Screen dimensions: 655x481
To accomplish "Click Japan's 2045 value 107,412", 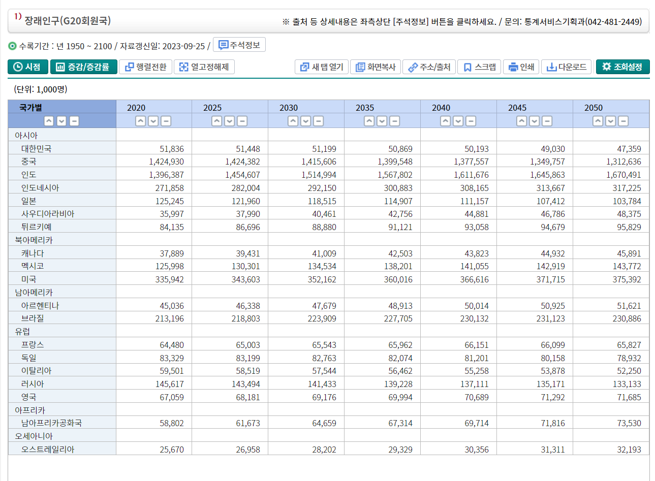I will (x=551, y=201).
